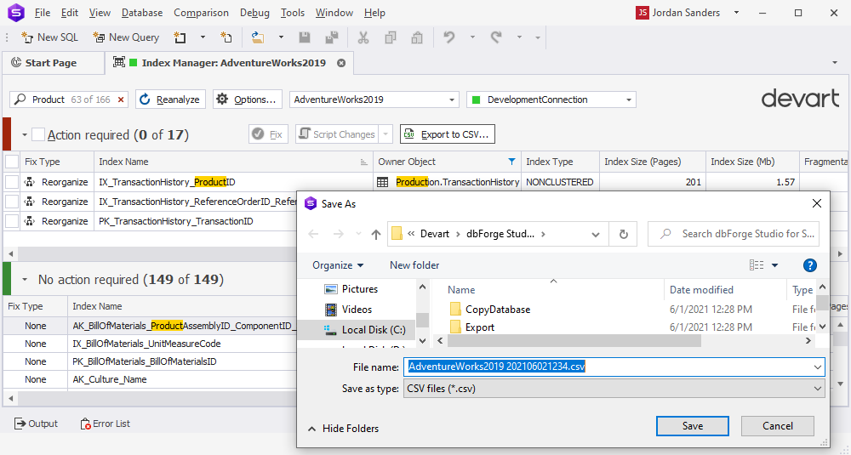
Task: Clear the Product search filter with red X
Action: tap(121, 100)
